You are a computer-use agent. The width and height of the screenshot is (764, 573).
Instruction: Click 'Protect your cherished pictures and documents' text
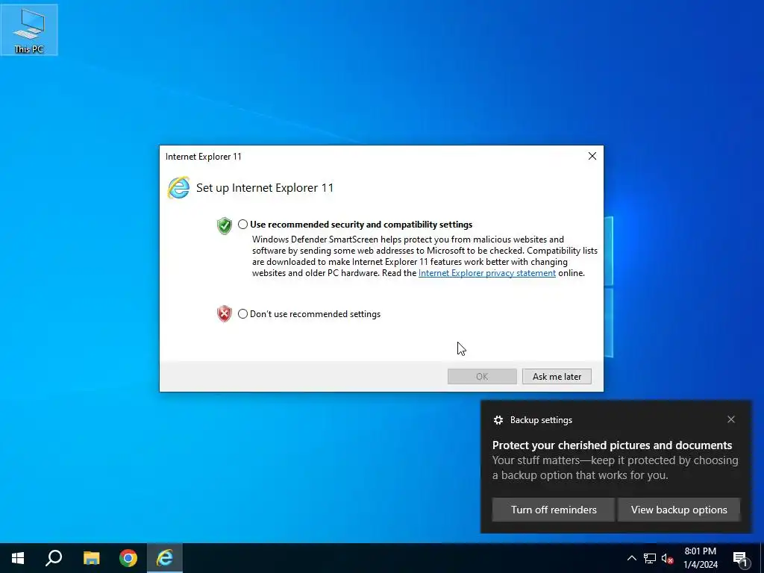coord(612,445)
